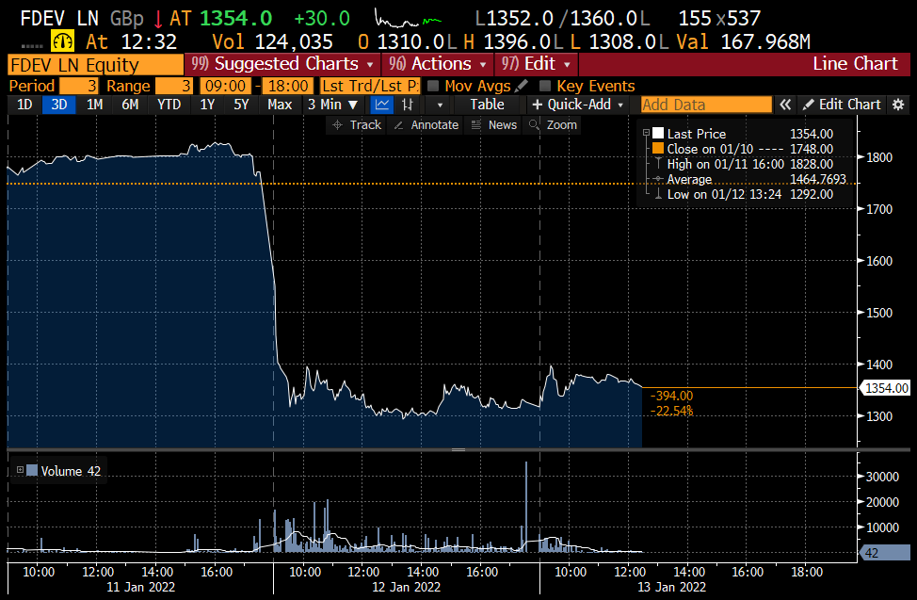Screen dimensions: 917x600
Task: Switch to the bar chart type icon
Action: click(408, 105)
